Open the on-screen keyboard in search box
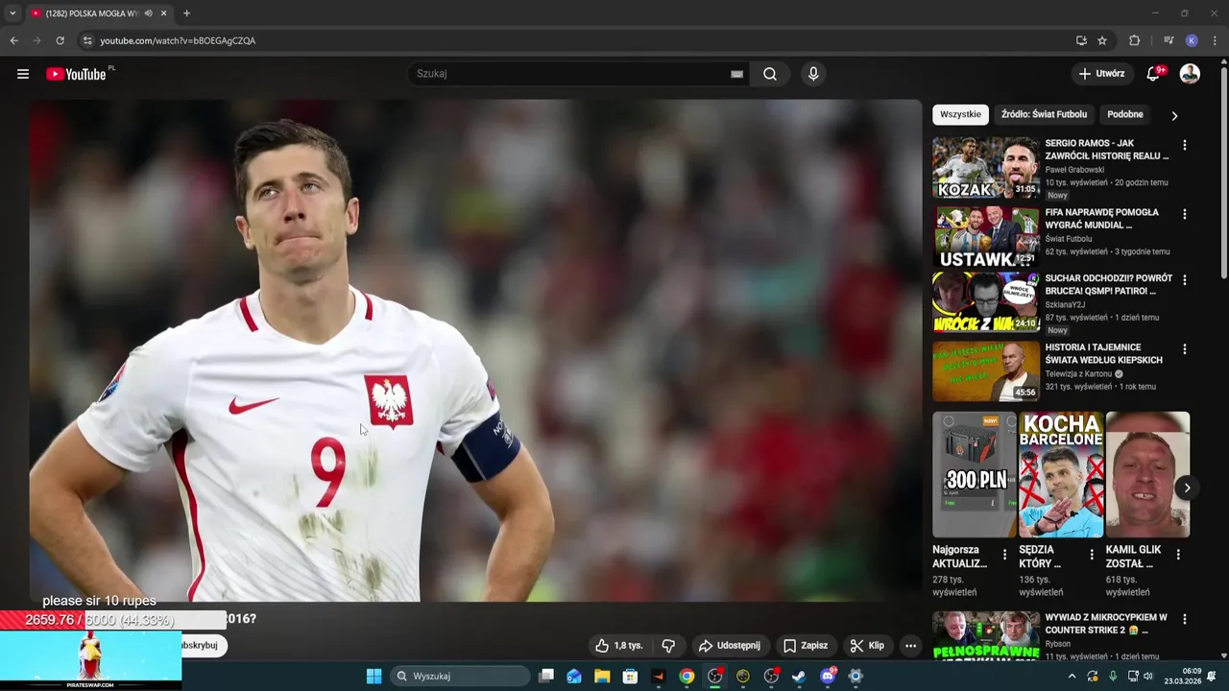The height and width of the screenshot is (691, 1229). point(737,74)
